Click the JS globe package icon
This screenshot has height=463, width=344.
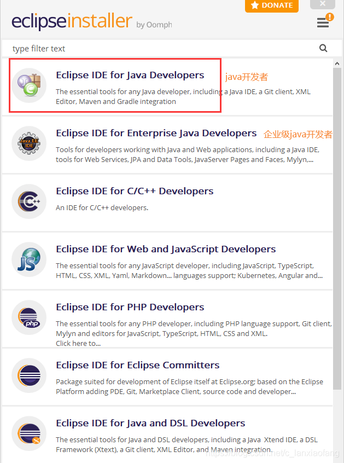[x=29, y=259]
